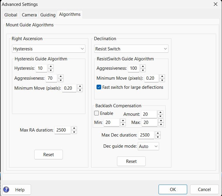Click the Max RA duration field
The image size is (222, 196).
(62, 130)
